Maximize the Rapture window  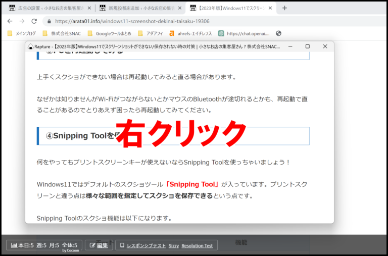(308, 46)
